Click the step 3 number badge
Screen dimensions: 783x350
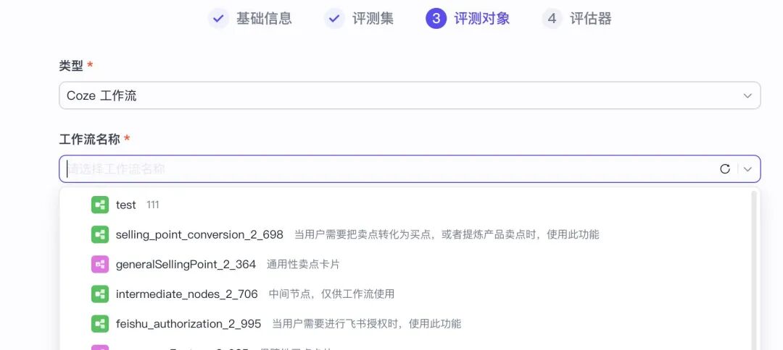tap(436, 19)
